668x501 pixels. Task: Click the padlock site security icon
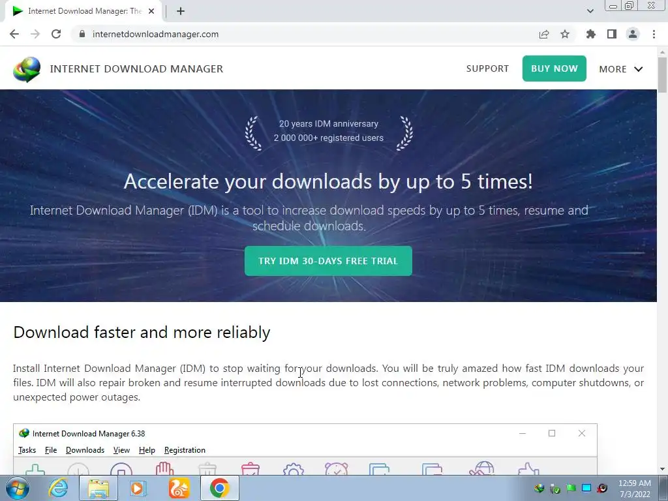82,34
